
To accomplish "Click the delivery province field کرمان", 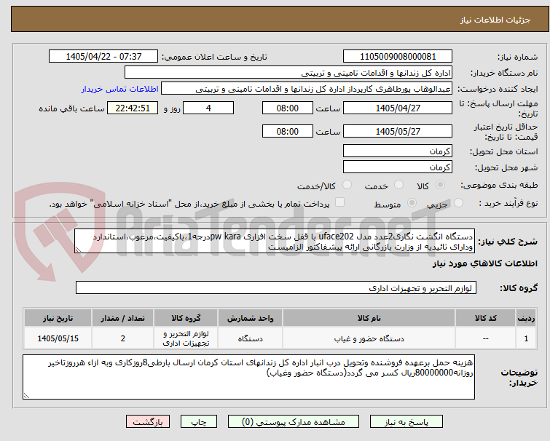I will 398,151.
